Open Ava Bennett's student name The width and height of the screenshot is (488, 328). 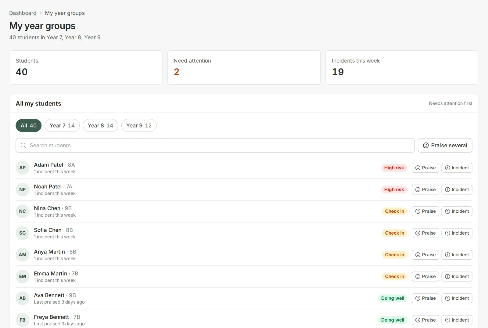(x=49, y=295)
